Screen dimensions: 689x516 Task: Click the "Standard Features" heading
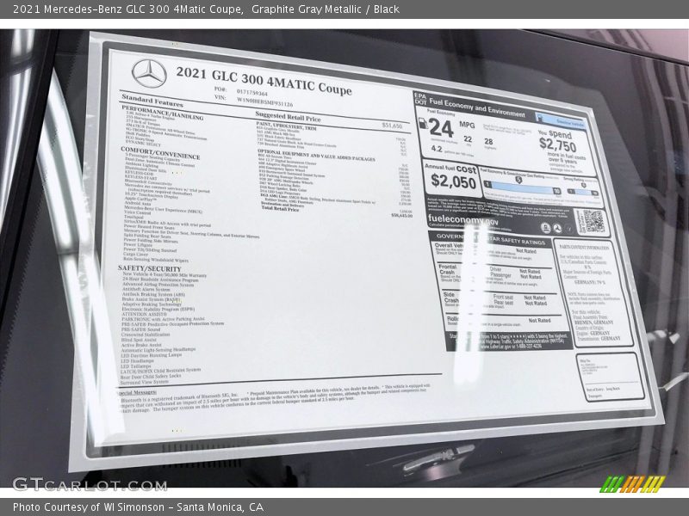pos(152,101)
